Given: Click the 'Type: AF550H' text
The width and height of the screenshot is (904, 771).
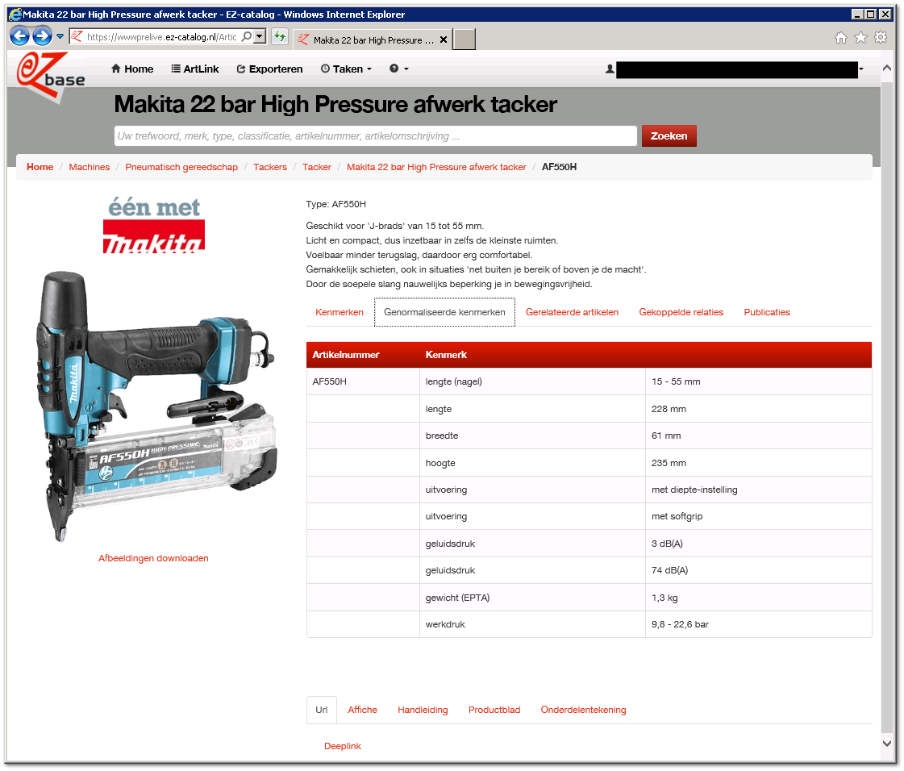Looking at the screenshot, I should click(335, 204).
